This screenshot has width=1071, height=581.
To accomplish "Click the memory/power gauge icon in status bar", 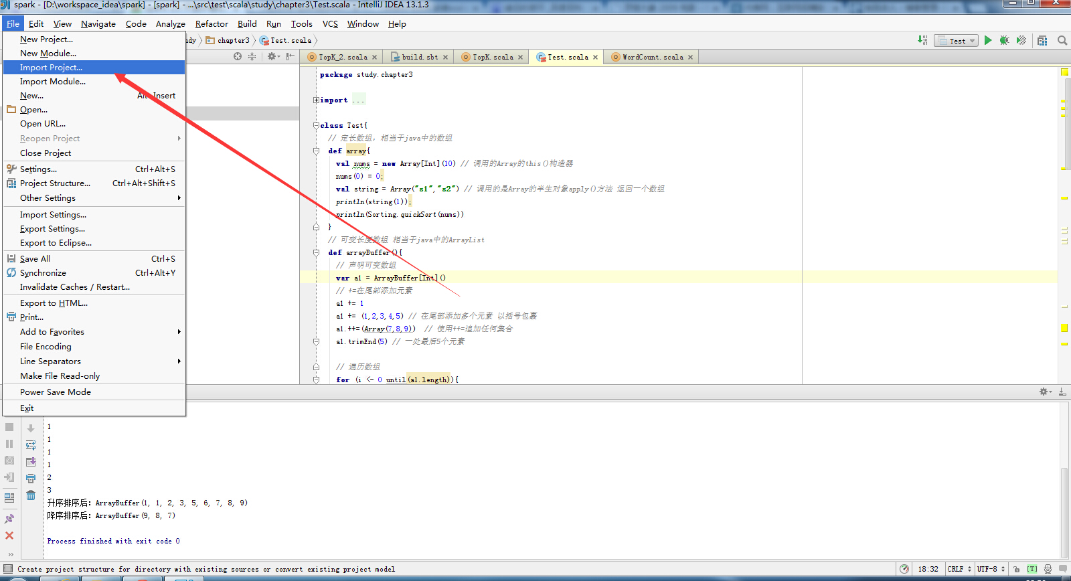I will coord(904,569).
